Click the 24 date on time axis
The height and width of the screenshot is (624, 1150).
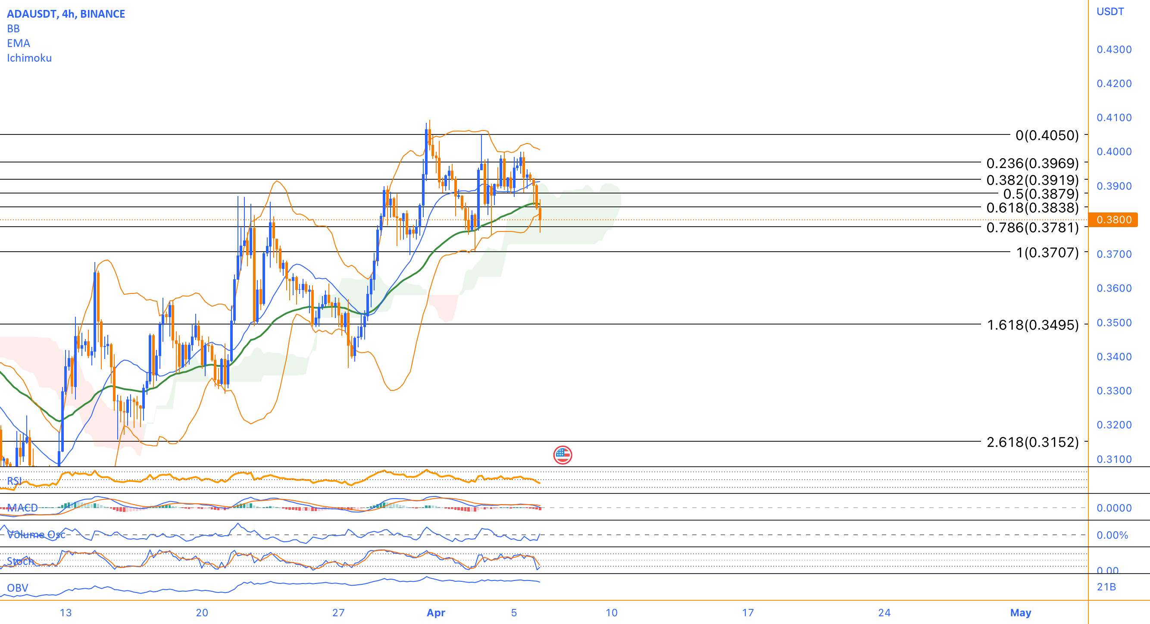click(884, 612)
